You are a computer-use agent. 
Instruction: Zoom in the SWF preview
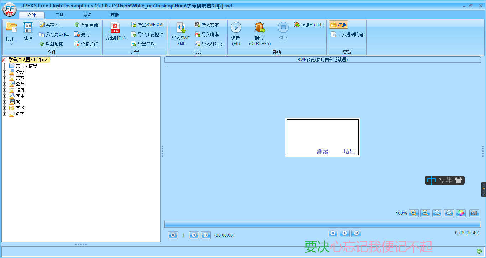pos(414,213)
